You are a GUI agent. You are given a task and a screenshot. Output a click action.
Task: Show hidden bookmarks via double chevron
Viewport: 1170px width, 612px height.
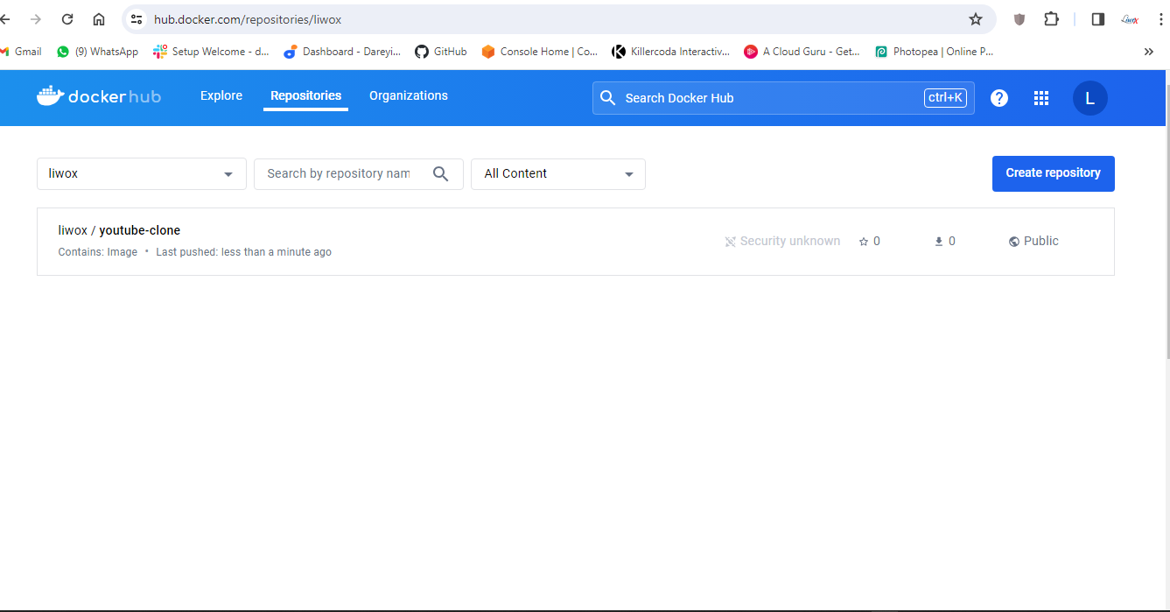coord(1148,52)
